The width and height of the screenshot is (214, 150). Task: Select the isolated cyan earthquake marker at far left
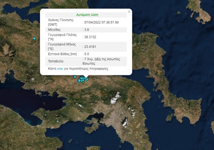[35, 38]
